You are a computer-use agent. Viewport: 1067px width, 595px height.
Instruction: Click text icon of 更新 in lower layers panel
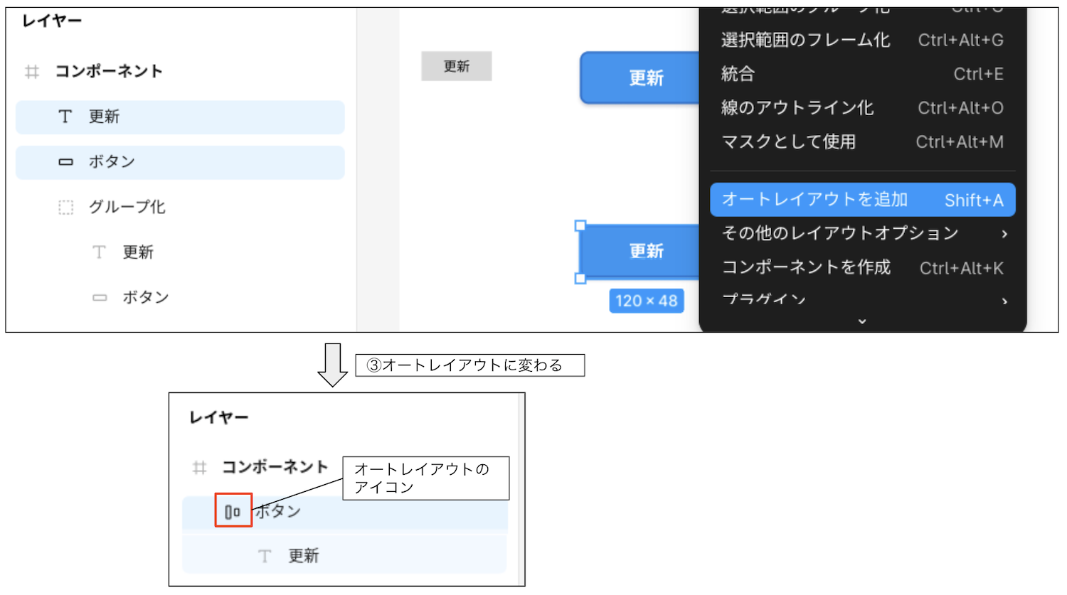coord(265,556)
